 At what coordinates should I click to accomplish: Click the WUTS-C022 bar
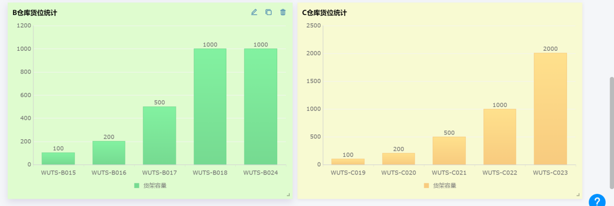click(x=499, y=137)
